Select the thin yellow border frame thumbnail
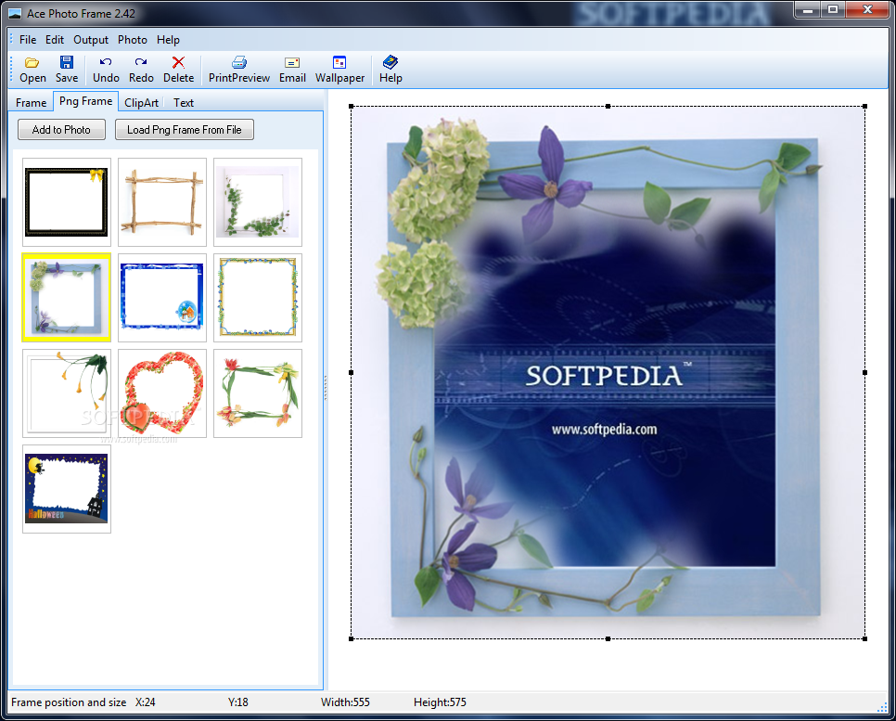896x721 pixels. [258, 297]
